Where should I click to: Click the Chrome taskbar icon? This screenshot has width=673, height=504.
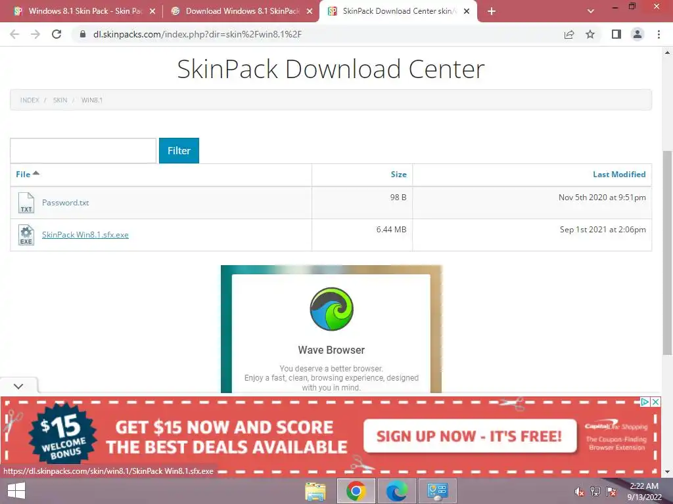pyautogui.click(x=356, y=491)
